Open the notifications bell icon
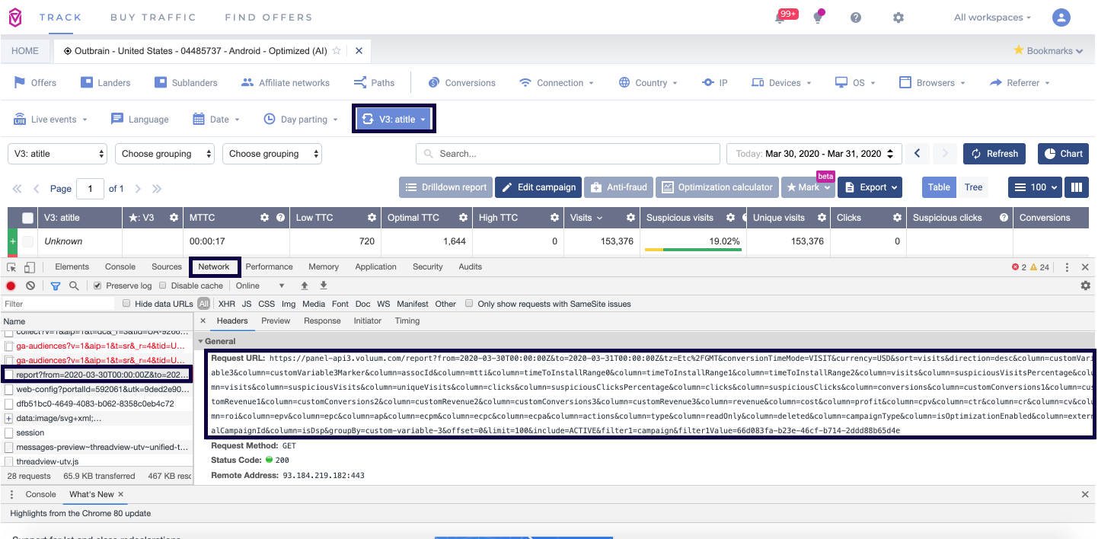Image resolution: width=1098 pixels, height=539 pixels. click(780, 18)
